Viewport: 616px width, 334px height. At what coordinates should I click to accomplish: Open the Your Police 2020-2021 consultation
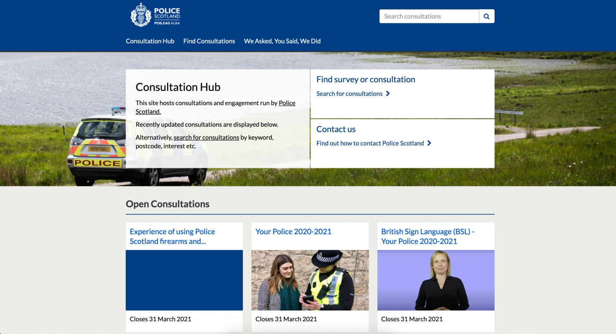point(293,231)
